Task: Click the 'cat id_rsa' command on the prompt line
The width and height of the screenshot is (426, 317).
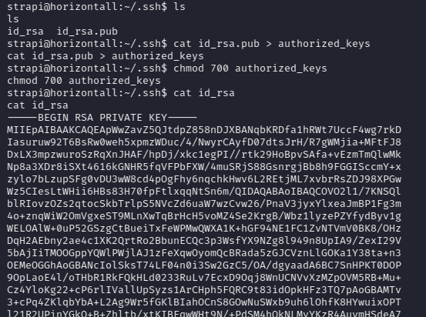Action: pos(204,93)
